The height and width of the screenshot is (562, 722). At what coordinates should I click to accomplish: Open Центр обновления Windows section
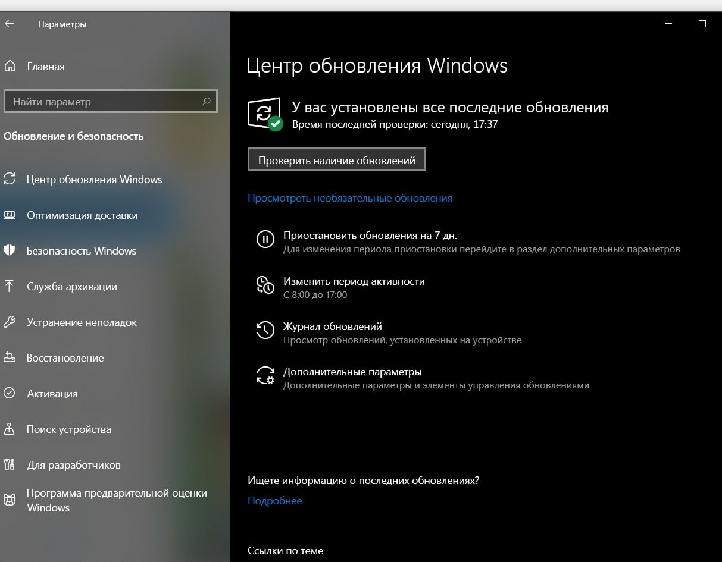click(x=94, y=179)
